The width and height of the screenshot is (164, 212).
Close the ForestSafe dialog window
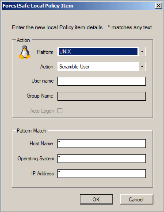[x=159, y=6]
